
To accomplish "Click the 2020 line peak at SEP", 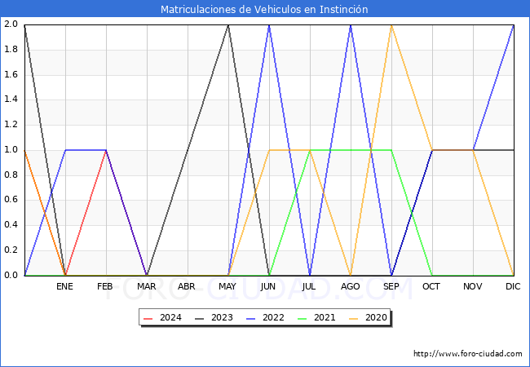I will pyautogui.click(x=391, y=25).
